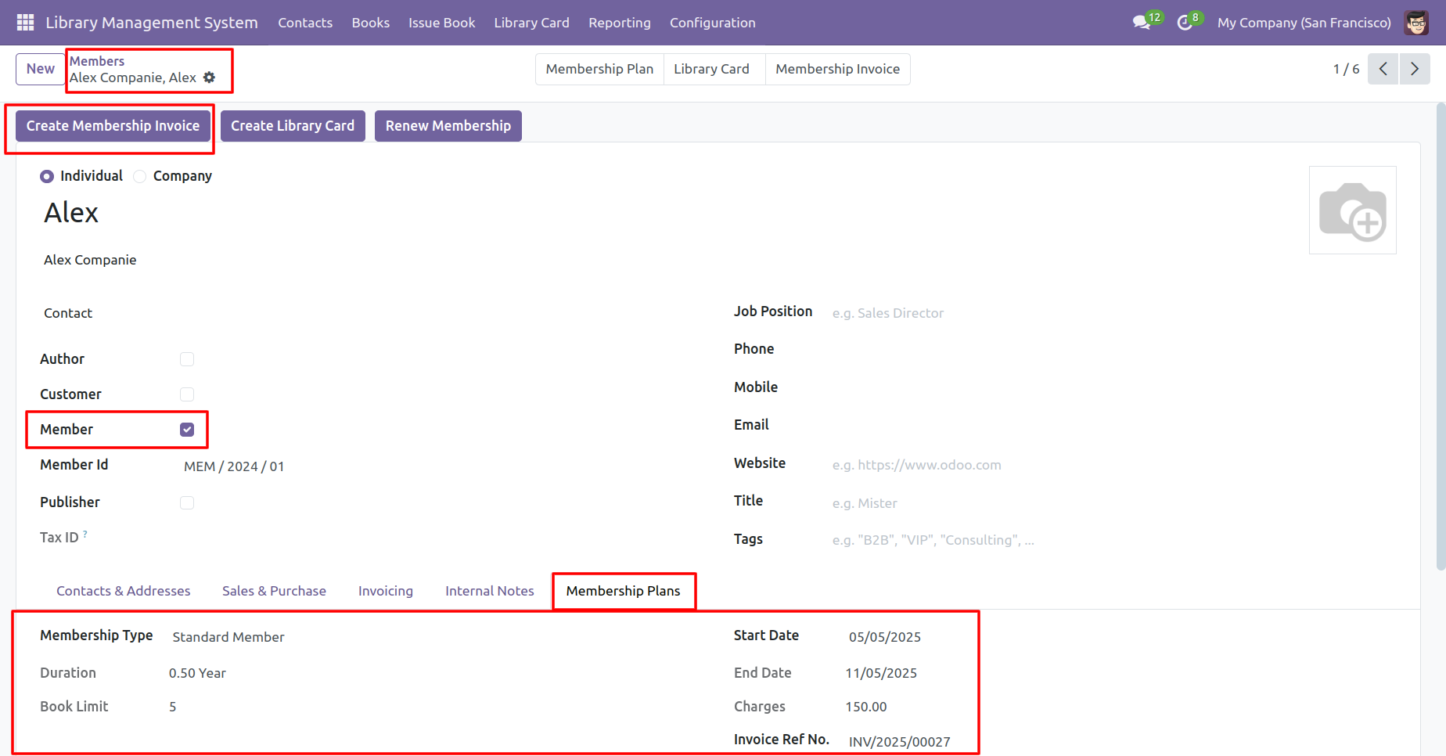Select the Company radio button
Viewport: 1446px width, 756px height.
(x=140, y=177)
